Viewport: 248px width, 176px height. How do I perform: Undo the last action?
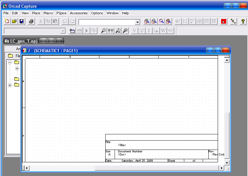(65, 21)
